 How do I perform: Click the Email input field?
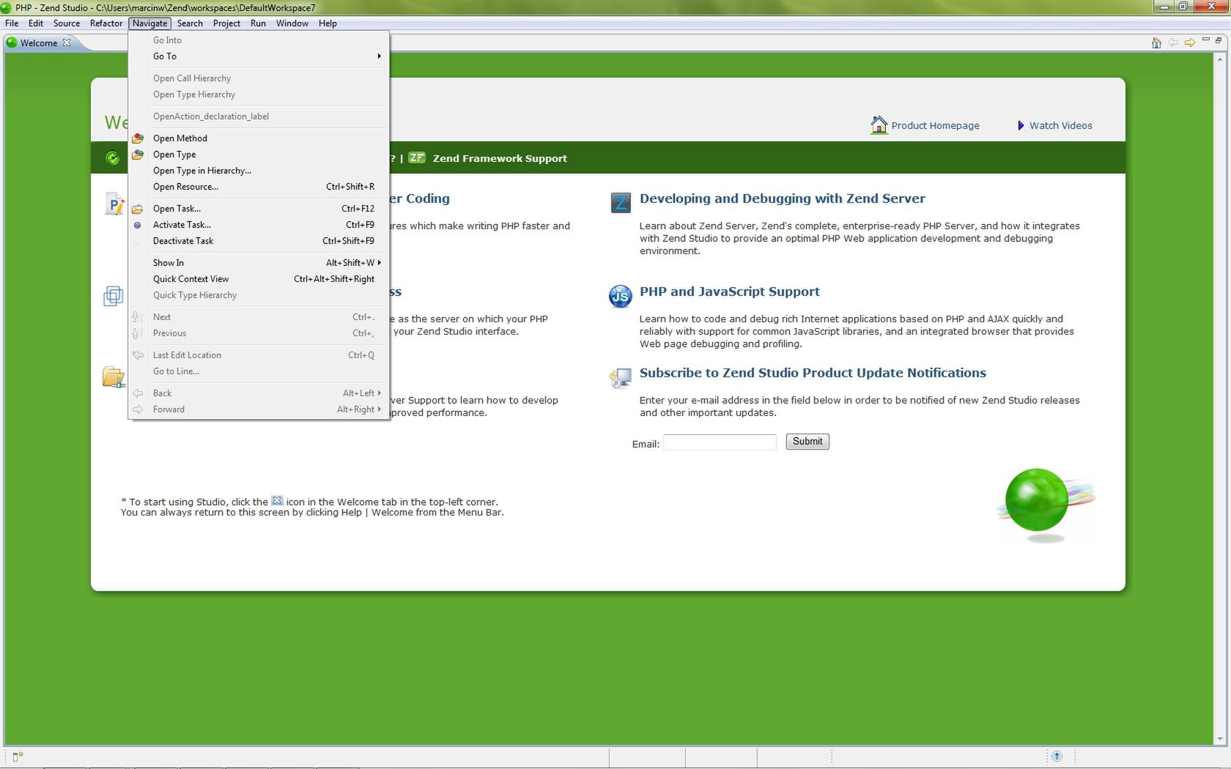(x=720, y=442)
